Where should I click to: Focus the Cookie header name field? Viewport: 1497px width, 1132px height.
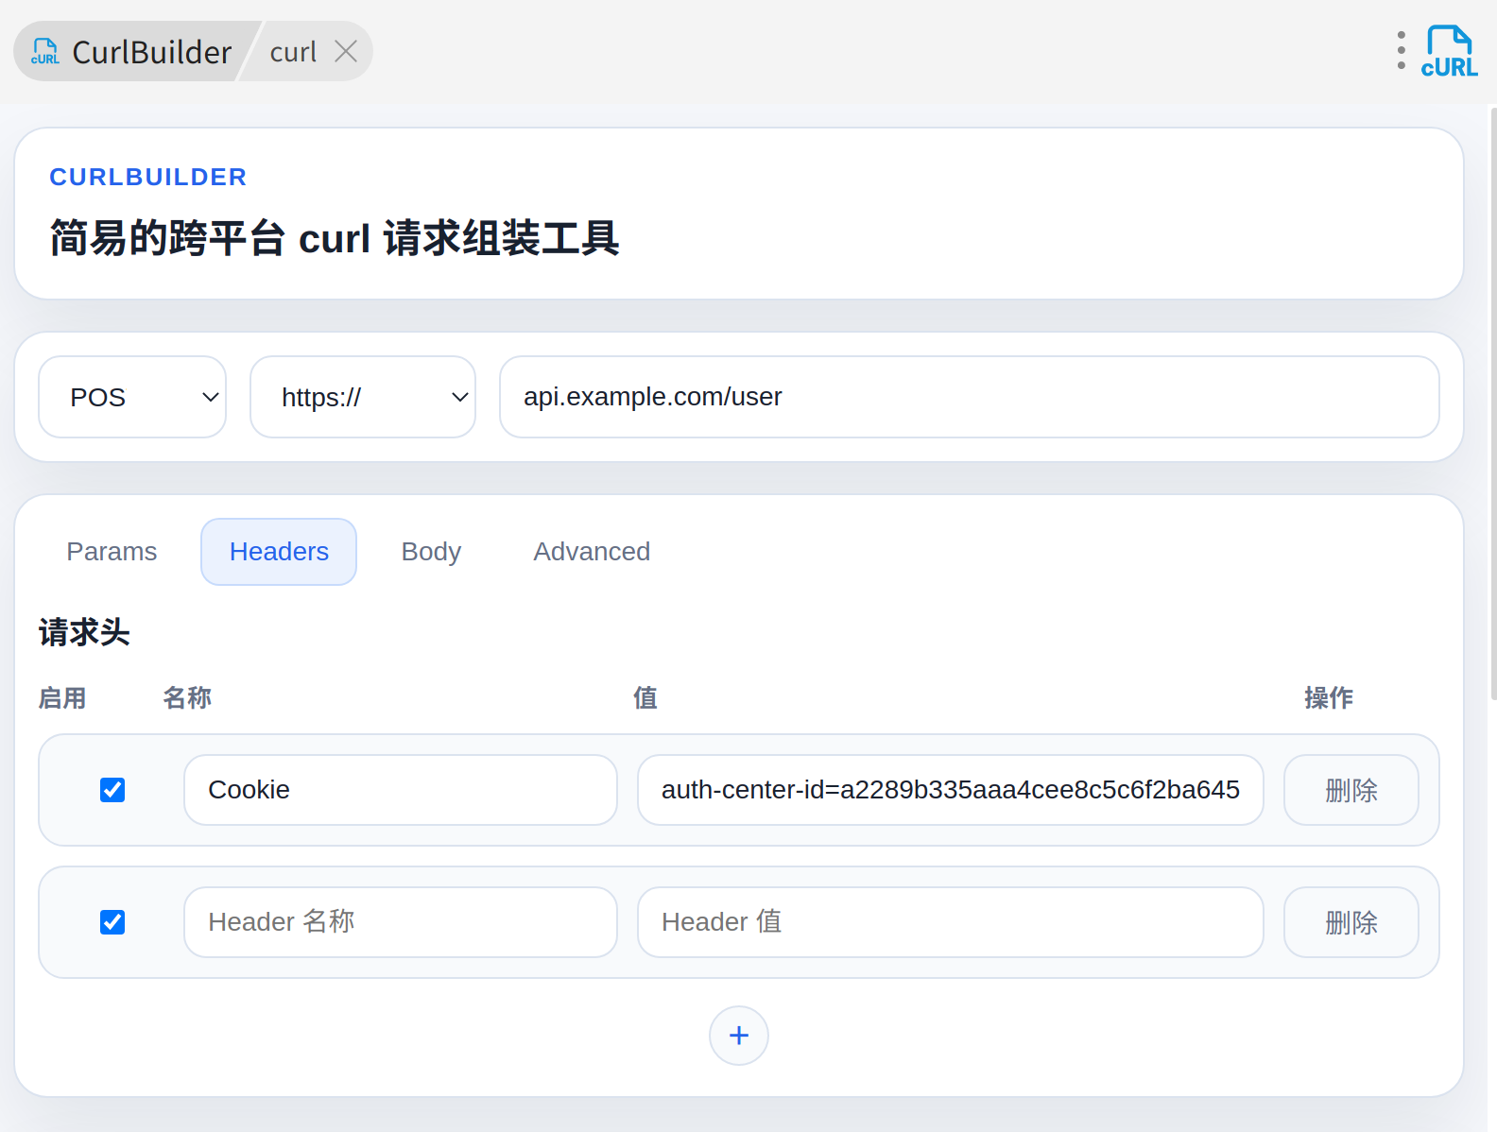click(x=400, y=790)
